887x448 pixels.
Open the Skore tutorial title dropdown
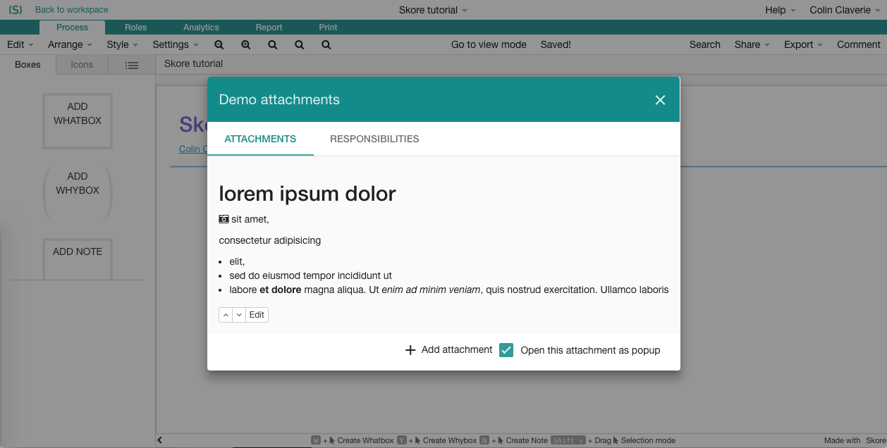[x=433, y=10]
